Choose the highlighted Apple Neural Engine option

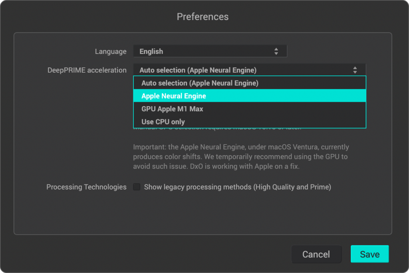(250, 96)
